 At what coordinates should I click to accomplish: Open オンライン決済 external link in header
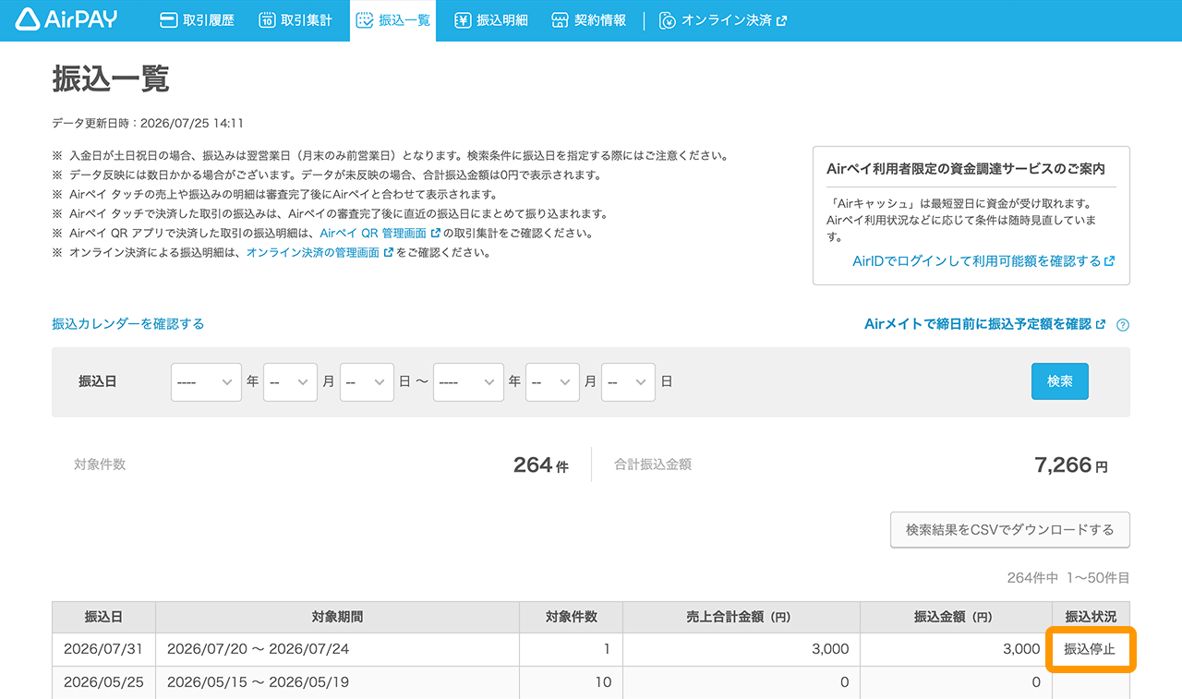tap(723, 20)
